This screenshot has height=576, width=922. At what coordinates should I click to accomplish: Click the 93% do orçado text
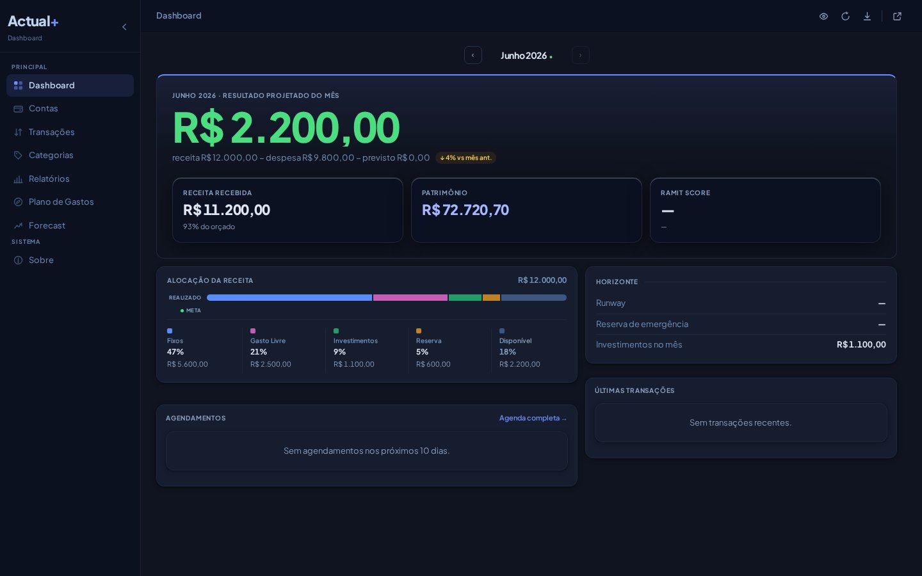pos(209,227)
